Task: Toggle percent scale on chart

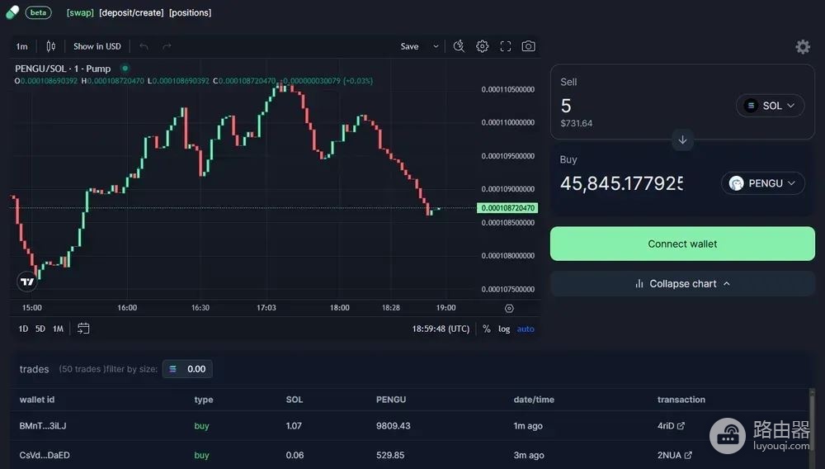Action: (486, 329)
